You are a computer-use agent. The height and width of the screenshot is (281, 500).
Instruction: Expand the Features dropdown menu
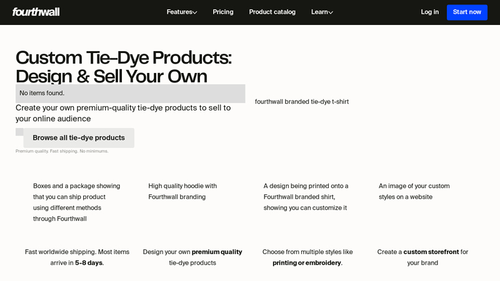[x=181, y=12]
